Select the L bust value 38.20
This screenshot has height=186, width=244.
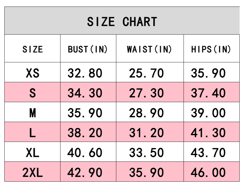point(85,133)
